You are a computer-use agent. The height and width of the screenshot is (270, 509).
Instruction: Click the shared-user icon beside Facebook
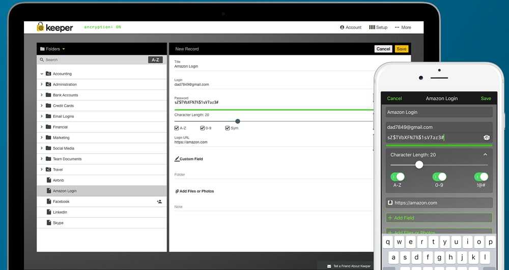coord(159,201)
